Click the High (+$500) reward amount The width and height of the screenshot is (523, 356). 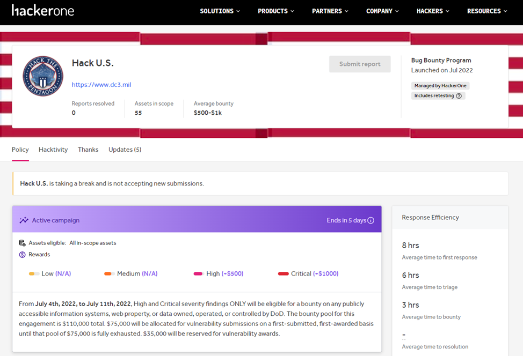pyautogui.click(x=233, y=274)
